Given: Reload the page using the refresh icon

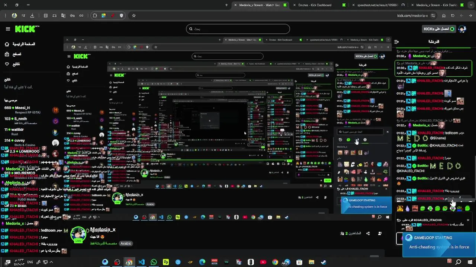Looking at the screenshot, I should point(453,16).
